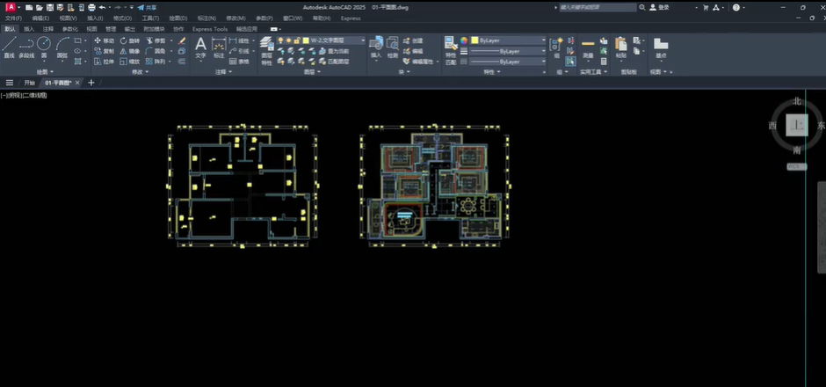Expand the 绘图 panel
This screenshot has width=826, height=387.
[x=45, y=72]
